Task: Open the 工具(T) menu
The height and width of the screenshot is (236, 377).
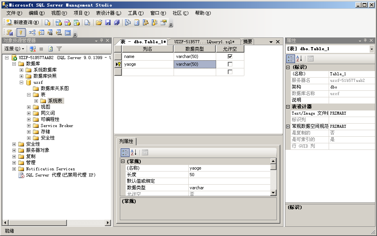Action: pyautogui.click(x=136, y=13)
